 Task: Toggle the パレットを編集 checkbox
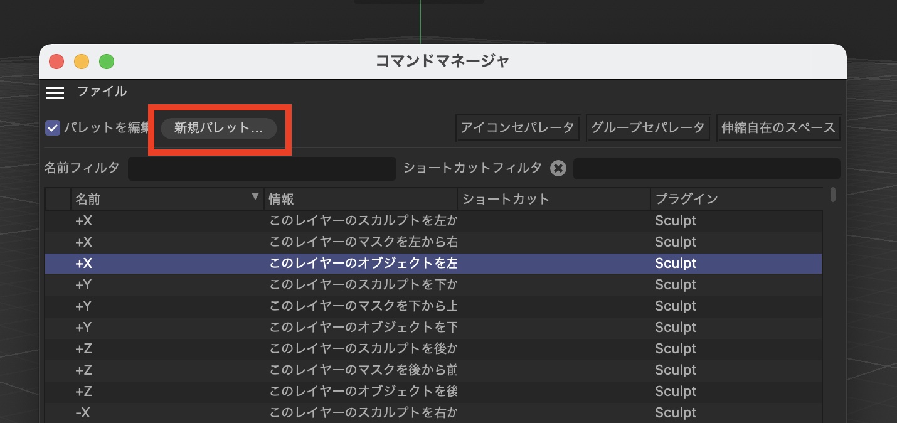coord(53,128)
